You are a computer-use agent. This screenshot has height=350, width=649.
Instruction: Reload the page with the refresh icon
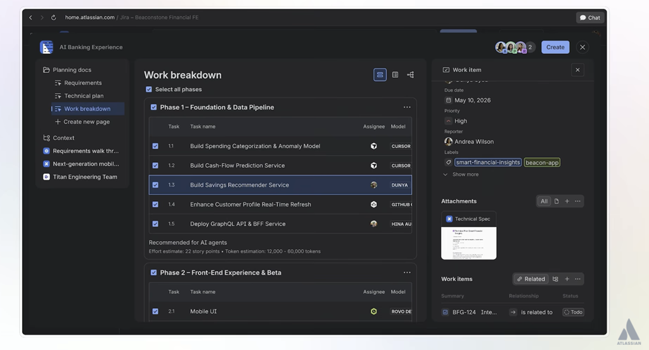pyautogui.click(x=53, y=17)
